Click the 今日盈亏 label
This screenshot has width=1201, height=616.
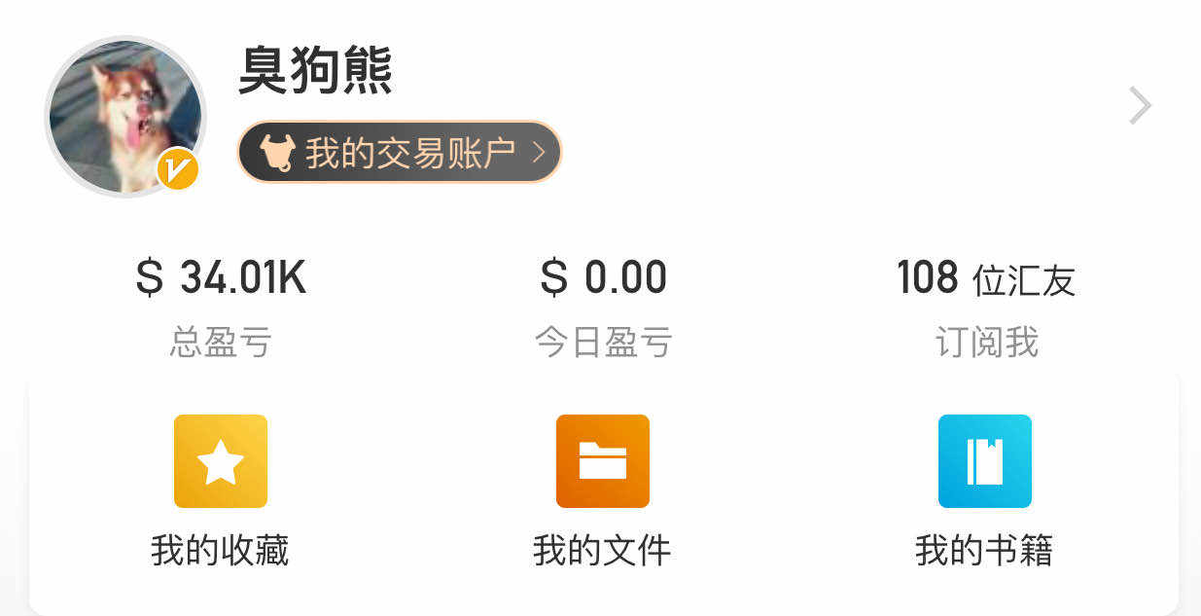click(x=603, y=343)
